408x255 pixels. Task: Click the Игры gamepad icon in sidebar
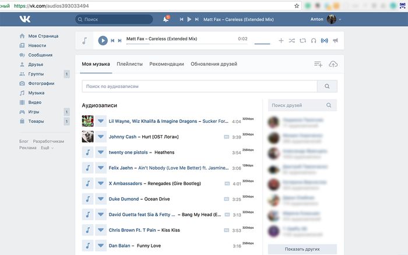point(22,112)
